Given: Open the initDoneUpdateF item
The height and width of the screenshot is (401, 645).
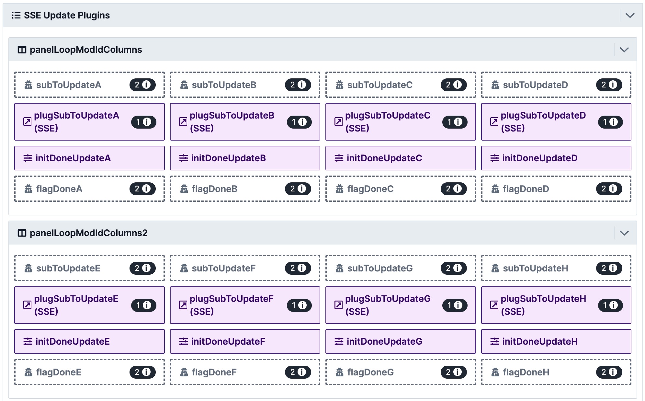Looking at the screenshot, I should (245, 341).
